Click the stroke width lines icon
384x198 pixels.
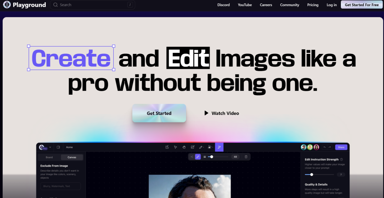click(x=205, y=157)
